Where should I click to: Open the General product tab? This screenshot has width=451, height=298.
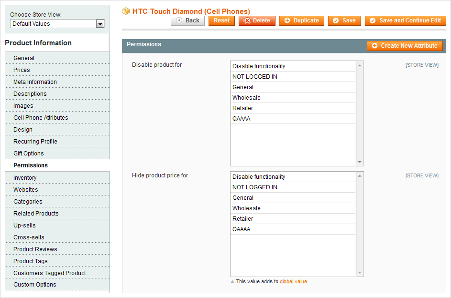(57, 58)
